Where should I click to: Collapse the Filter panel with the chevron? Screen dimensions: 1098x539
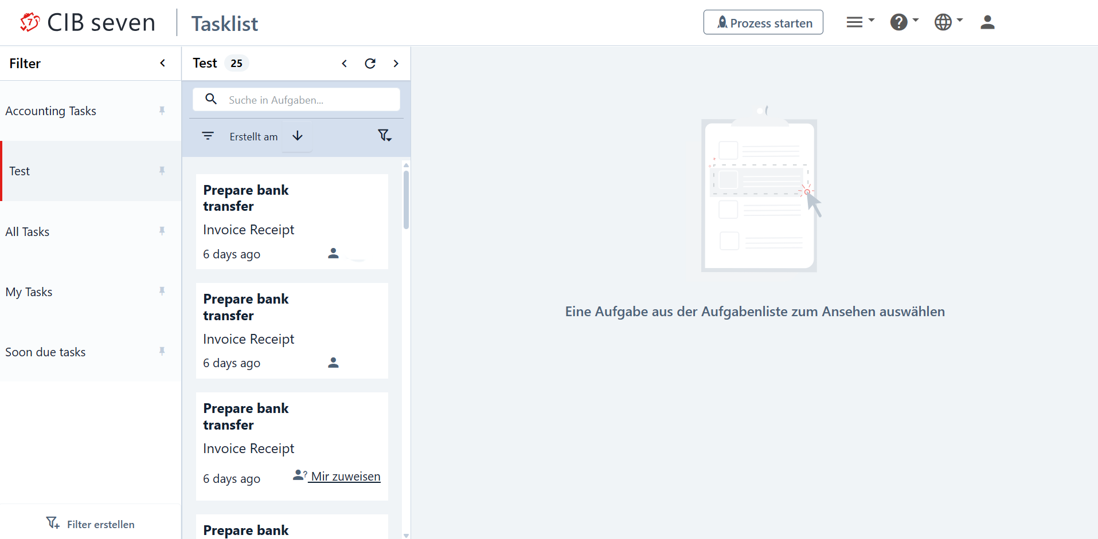pos(163,63)
